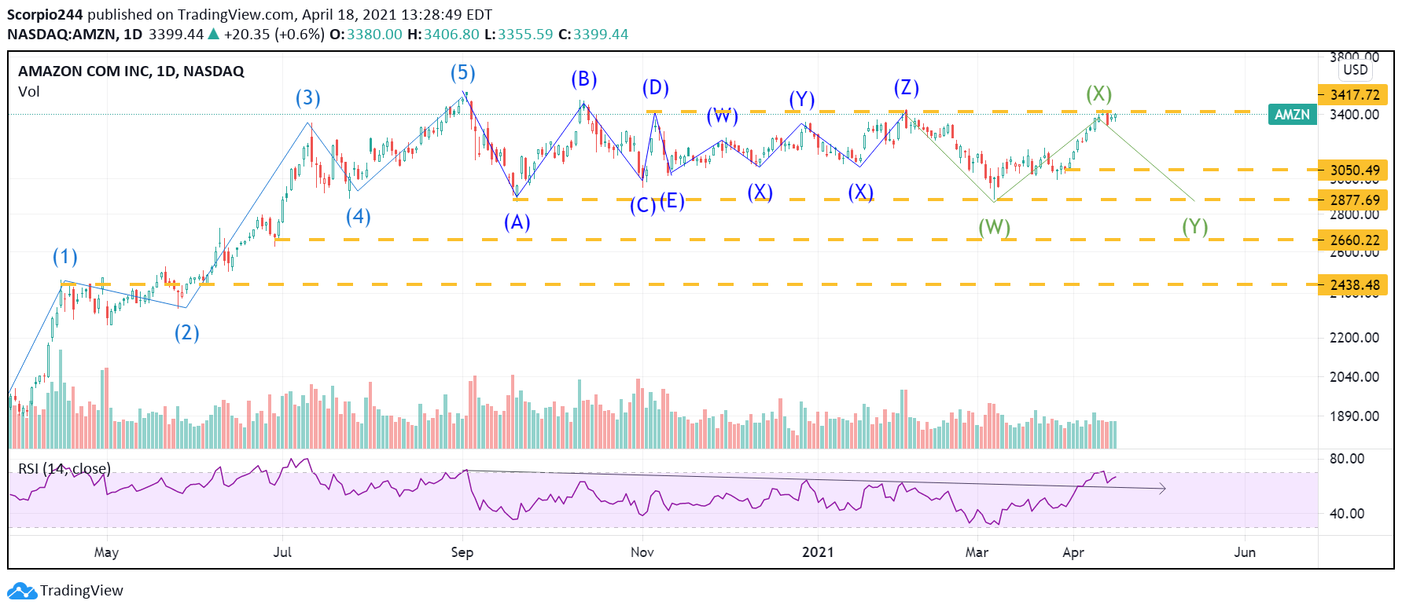Select the 2877.69 price level label
The width and height of the screenshot is (1402, 612).
pyautogui.click(x=1352, y=200)
